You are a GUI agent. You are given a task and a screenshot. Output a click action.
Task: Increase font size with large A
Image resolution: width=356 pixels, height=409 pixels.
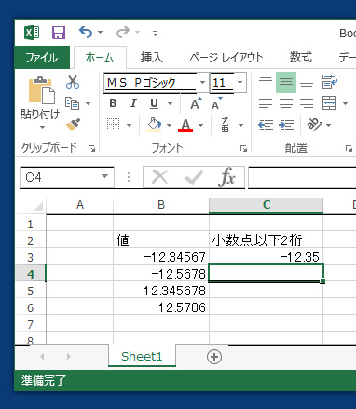pos(196,103)
